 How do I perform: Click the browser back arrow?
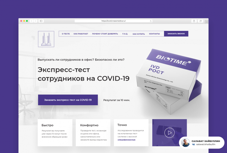31,21
